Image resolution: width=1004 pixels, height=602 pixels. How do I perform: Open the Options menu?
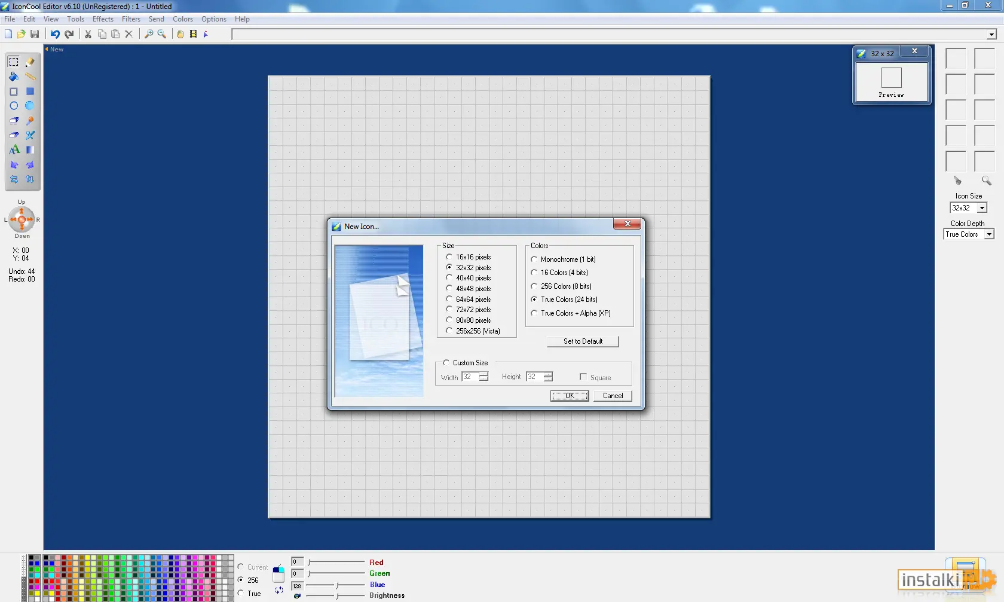pos(214,19)
